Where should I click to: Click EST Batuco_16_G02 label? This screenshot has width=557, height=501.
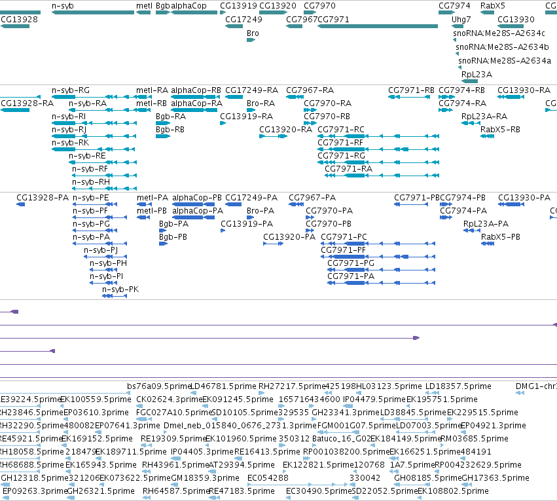[x=342, y=439]
